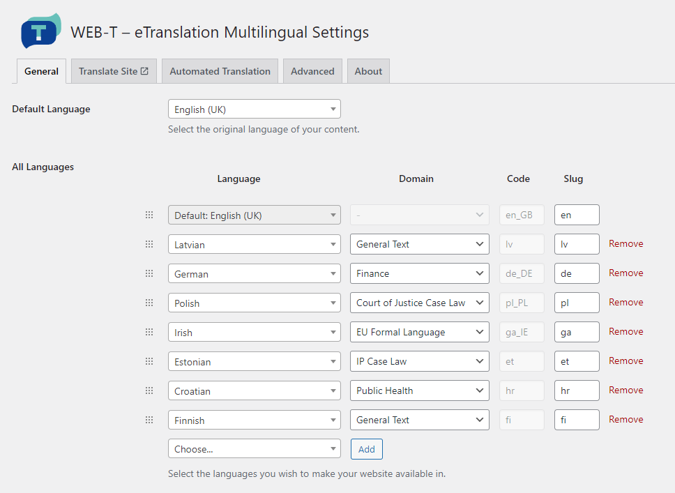Open the Automated Translation tab
675x493 pixels.
pyautogui.click(x=220, y=71)
